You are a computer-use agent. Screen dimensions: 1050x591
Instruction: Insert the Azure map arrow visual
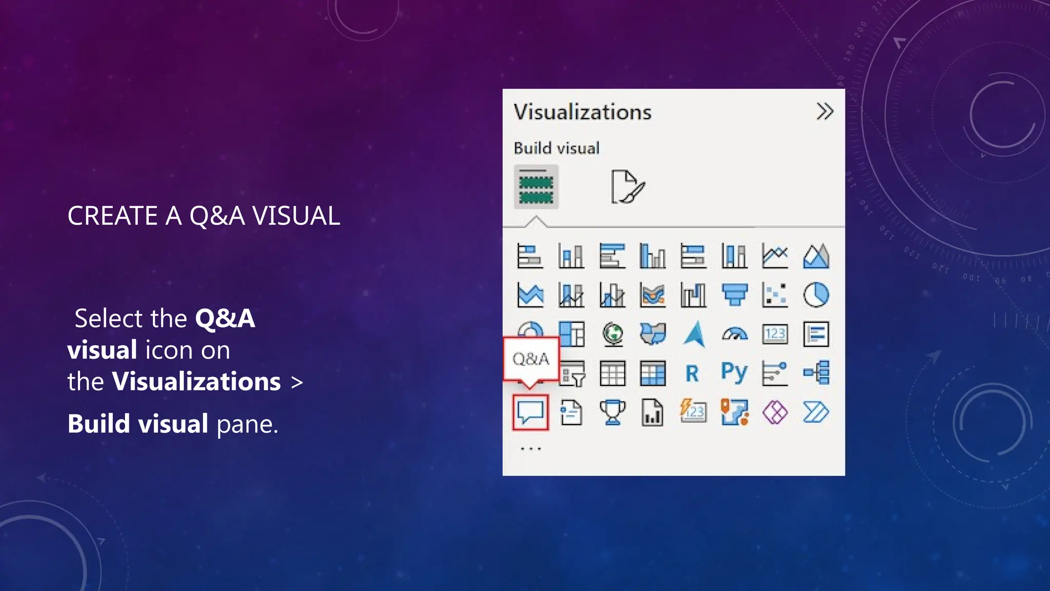pos(695,334)
